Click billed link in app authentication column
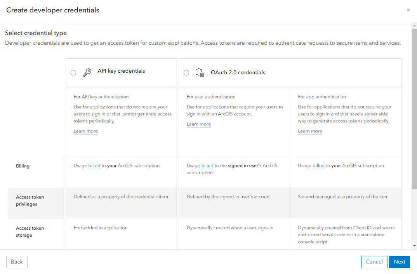The height and width of the screenshot is (274, 417). [x=318, y=166]
